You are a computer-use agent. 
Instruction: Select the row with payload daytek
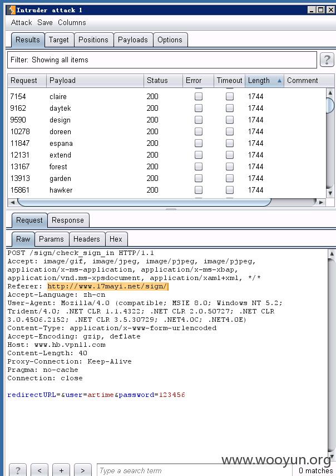(x=166, y=108)
